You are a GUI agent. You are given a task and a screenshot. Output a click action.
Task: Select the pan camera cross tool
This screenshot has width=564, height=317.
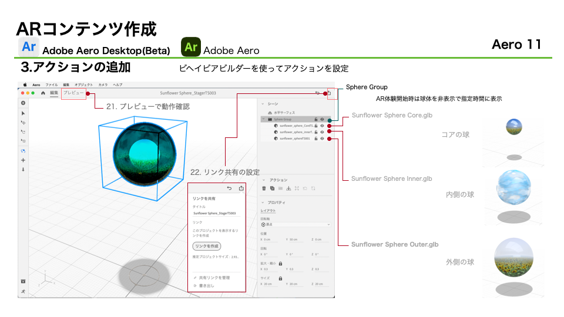click(23, 160)
